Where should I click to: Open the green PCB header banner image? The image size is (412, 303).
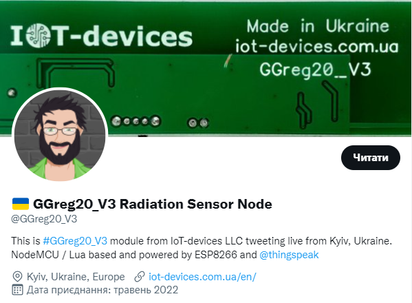click(206, 68)
